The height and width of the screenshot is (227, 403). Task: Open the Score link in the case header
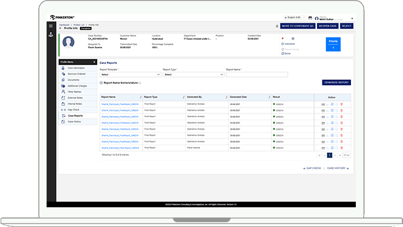[x=286, y=54]
